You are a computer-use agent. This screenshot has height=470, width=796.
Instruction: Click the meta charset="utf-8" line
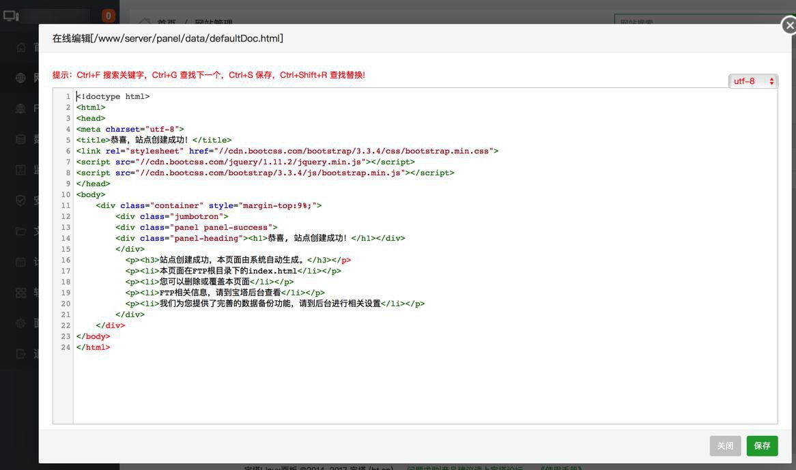(130, 130)
